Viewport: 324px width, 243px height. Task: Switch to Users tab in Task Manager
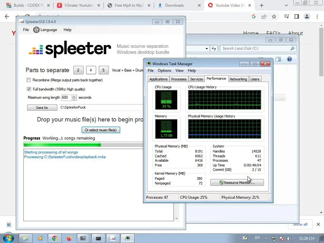coord(255,79)
